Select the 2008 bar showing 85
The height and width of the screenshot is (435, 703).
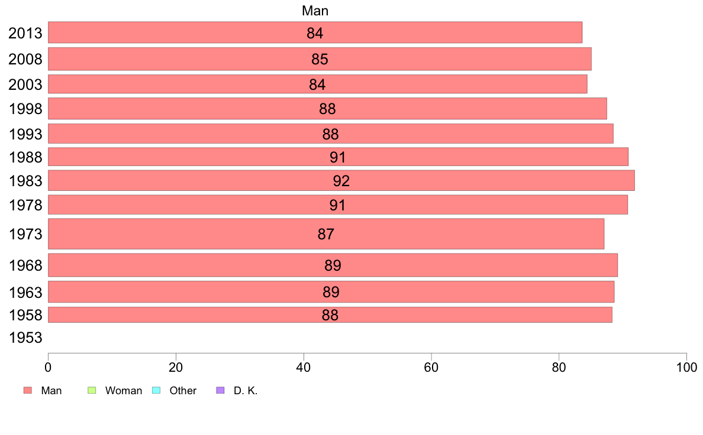pyautogui.click(x=320, y=59)
